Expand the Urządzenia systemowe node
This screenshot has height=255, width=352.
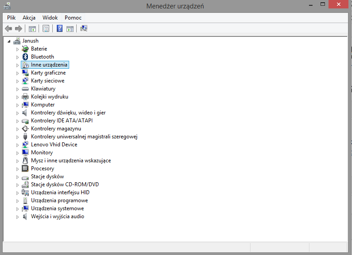pyautogui.click(x=17, y=209)
